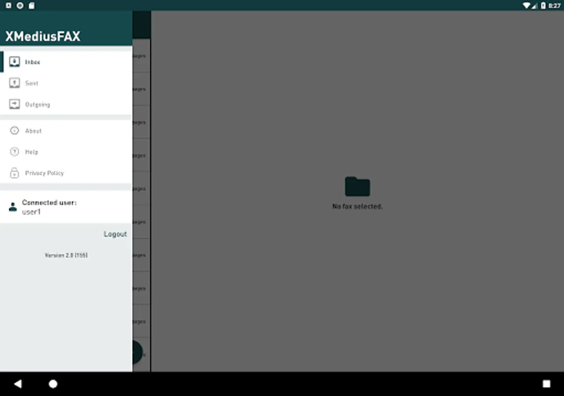Click the connected user person icon

(x=13, y=207)
